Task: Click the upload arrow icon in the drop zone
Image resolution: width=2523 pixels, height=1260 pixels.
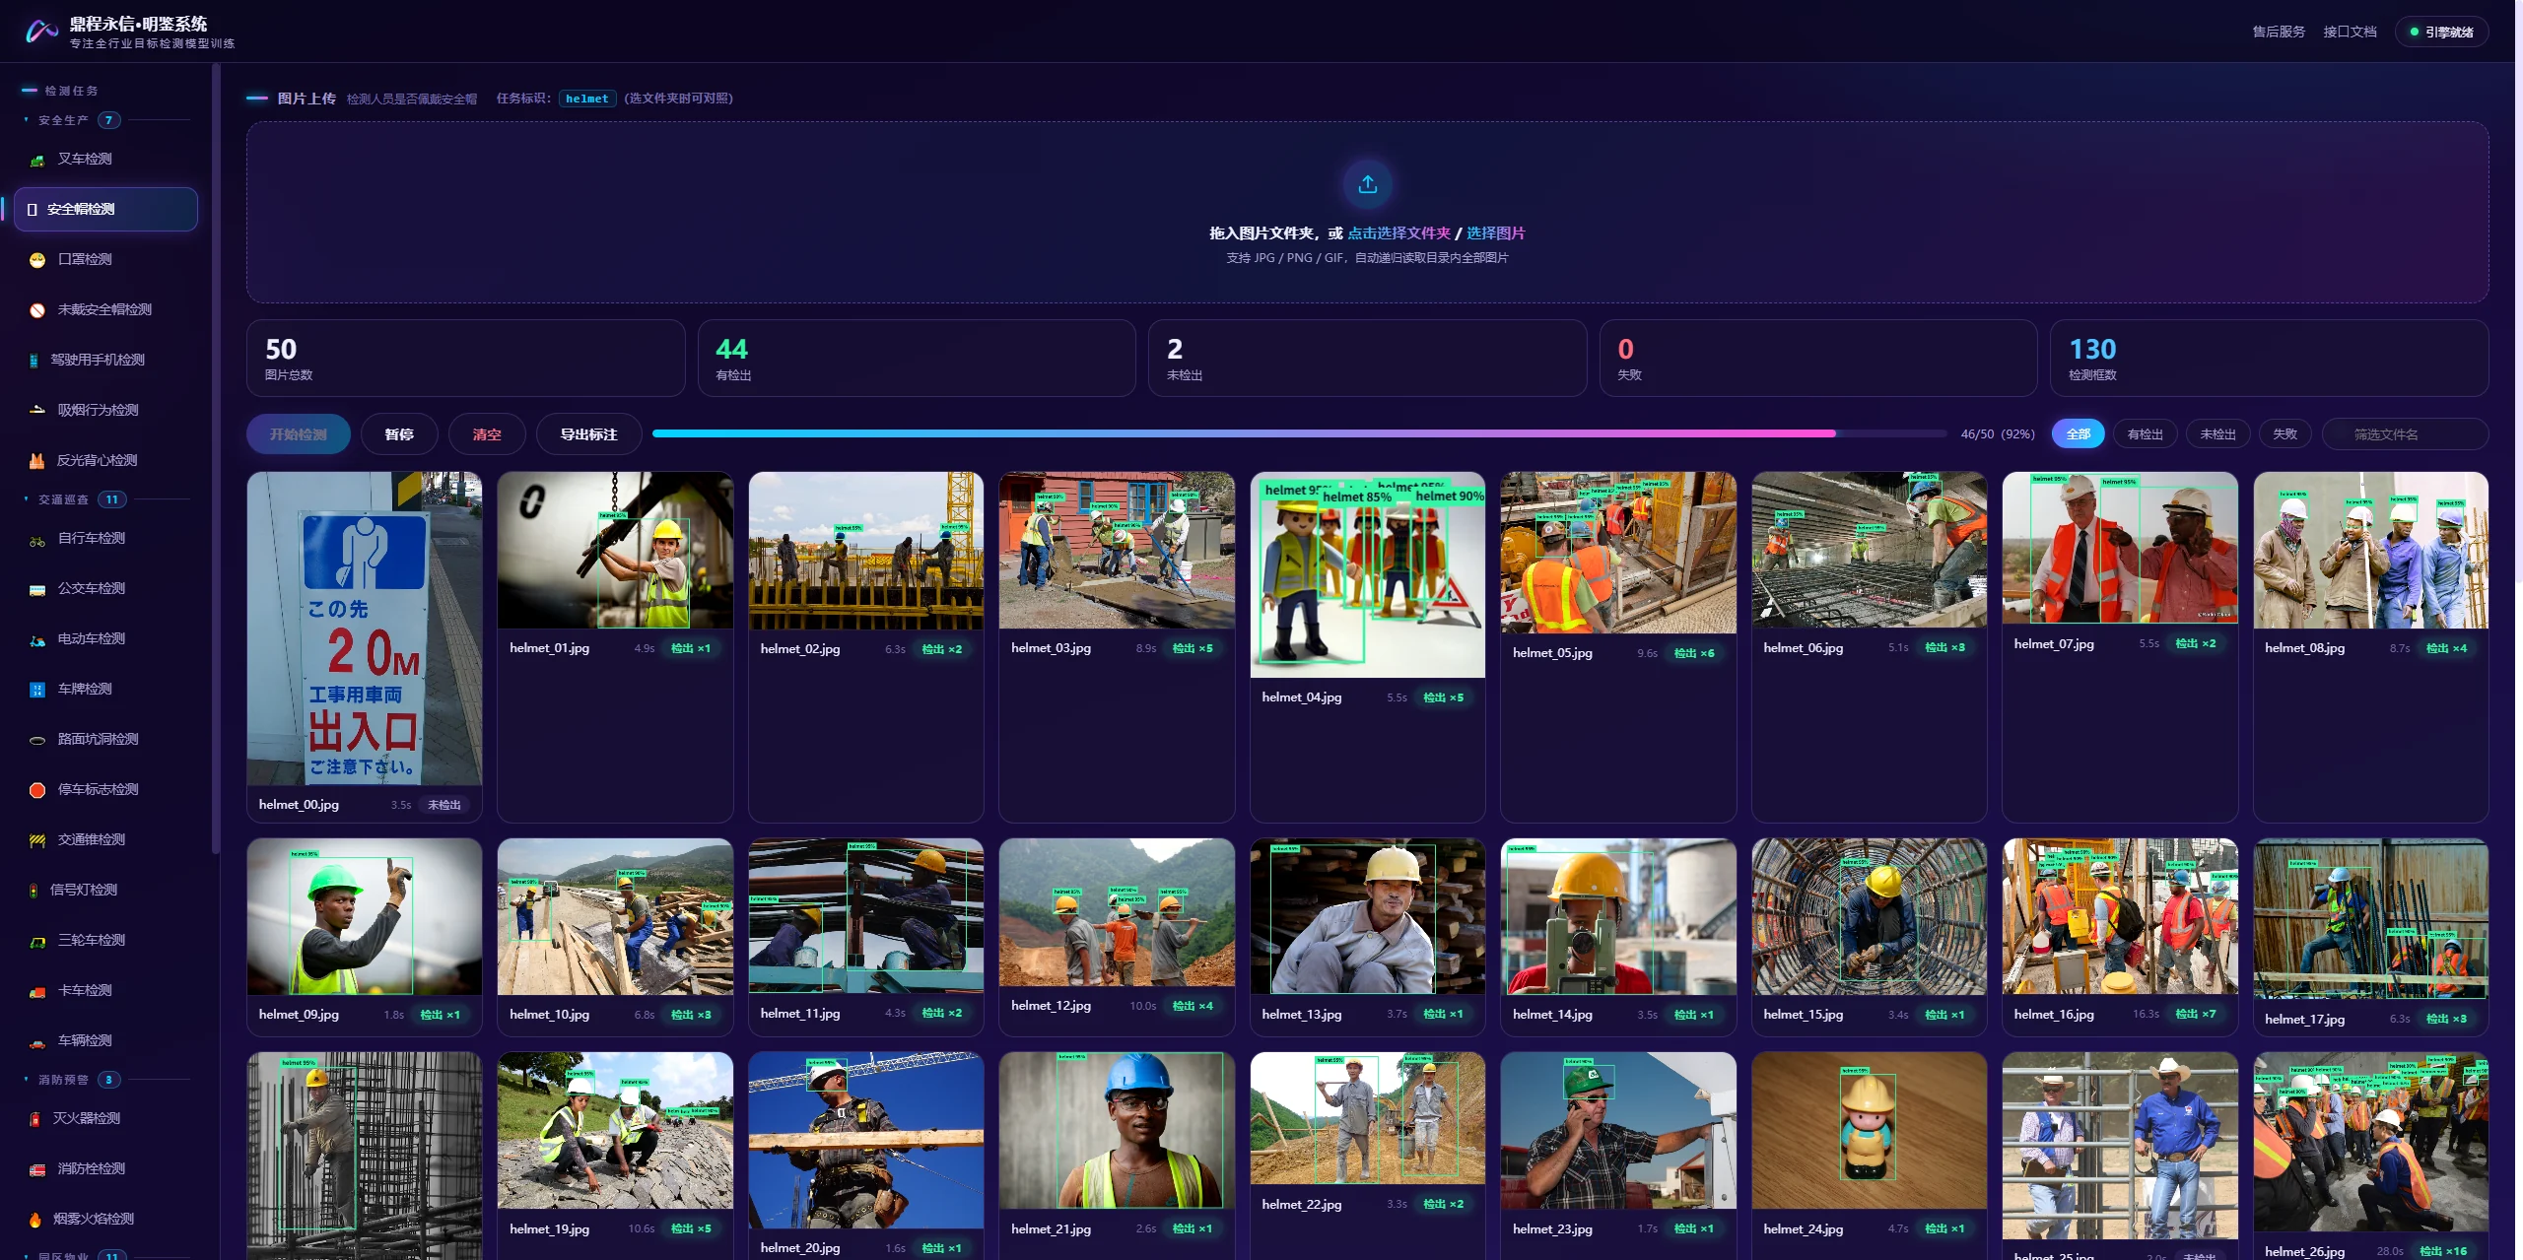Action: point(1367,184)
